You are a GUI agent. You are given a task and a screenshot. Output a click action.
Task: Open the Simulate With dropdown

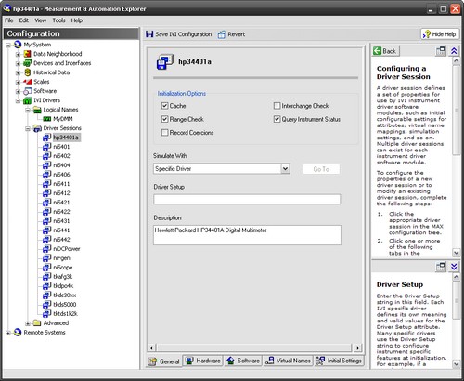click(x=285, y=169)
